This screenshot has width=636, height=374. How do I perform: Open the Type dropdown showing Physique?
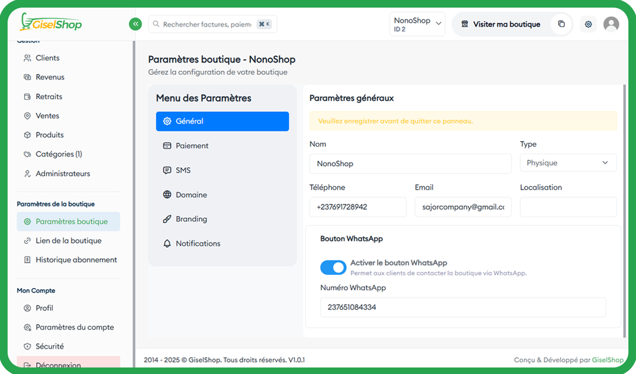568,163
